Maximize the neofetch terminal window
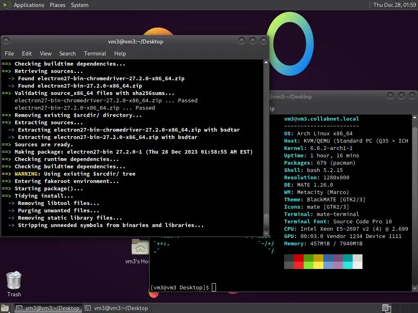 pyautogui.click(x=401, y=95)
